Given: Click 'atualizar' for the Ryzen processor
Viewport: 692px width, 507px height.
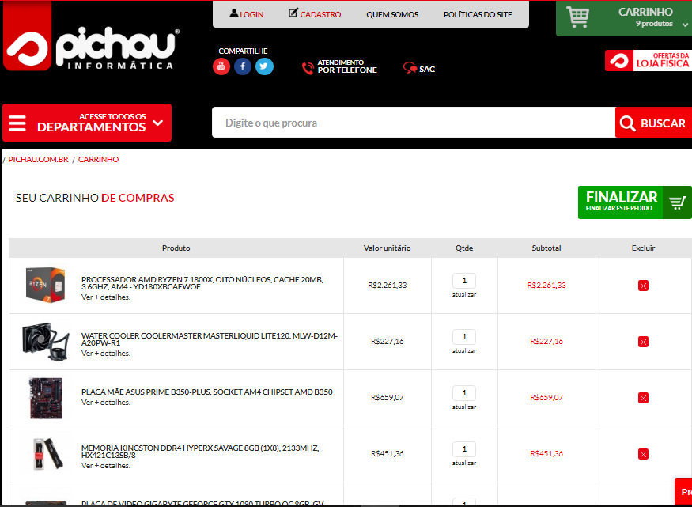Looking at the screenshot, I should (463, 294).
